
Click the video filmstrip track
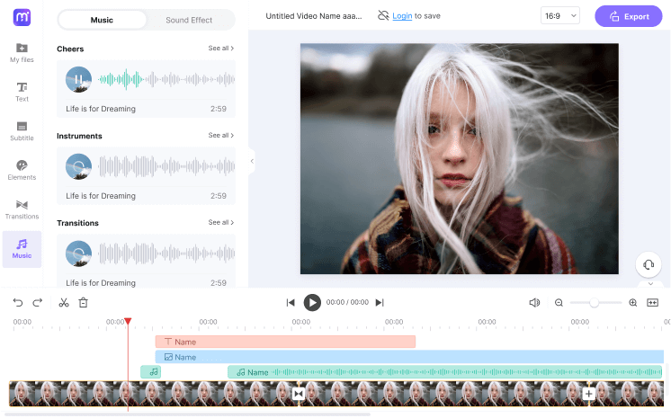point(336,394)
